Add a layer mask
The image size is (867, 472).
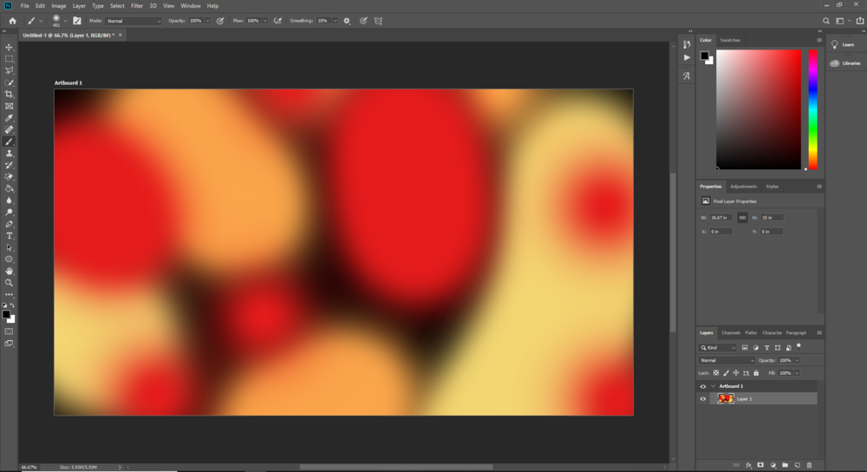pyautogui.click(x=760, y=465)
